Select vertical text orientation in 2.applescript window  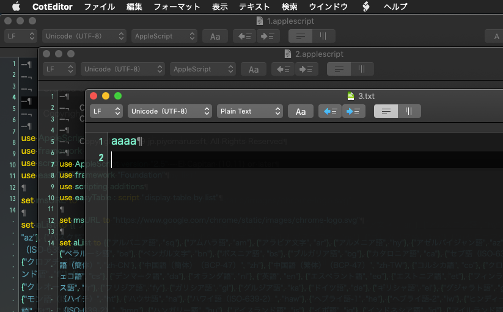[362, 69]
